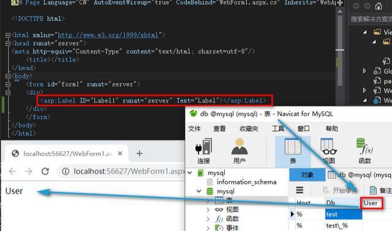Open the 视图 (View) tool in Navicat
Image resolution: width=392 pixels, height=231 pixels.
tap(328, 151)
